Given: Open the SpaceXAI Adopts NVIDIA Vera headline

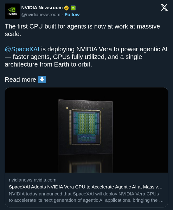Looking at the screenshot, I should [86, 187].
